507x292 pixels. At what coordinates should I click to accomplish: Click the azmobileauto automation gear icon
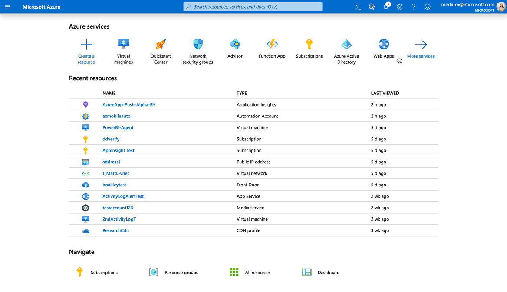(x=86, y=116)
